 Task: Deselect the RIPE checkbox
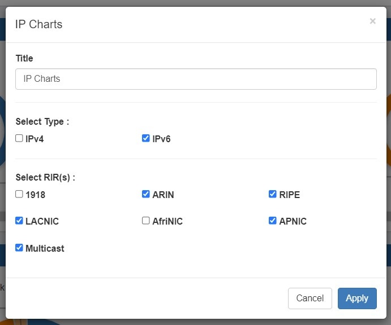pyautogui.click(x=273, y=194)
